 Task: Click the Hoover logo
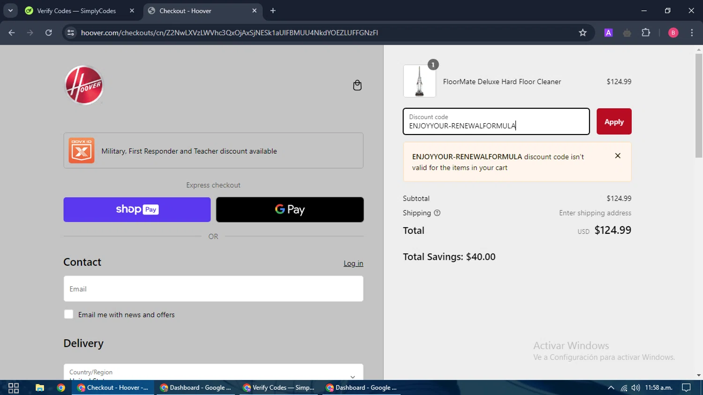coord(84,85)
